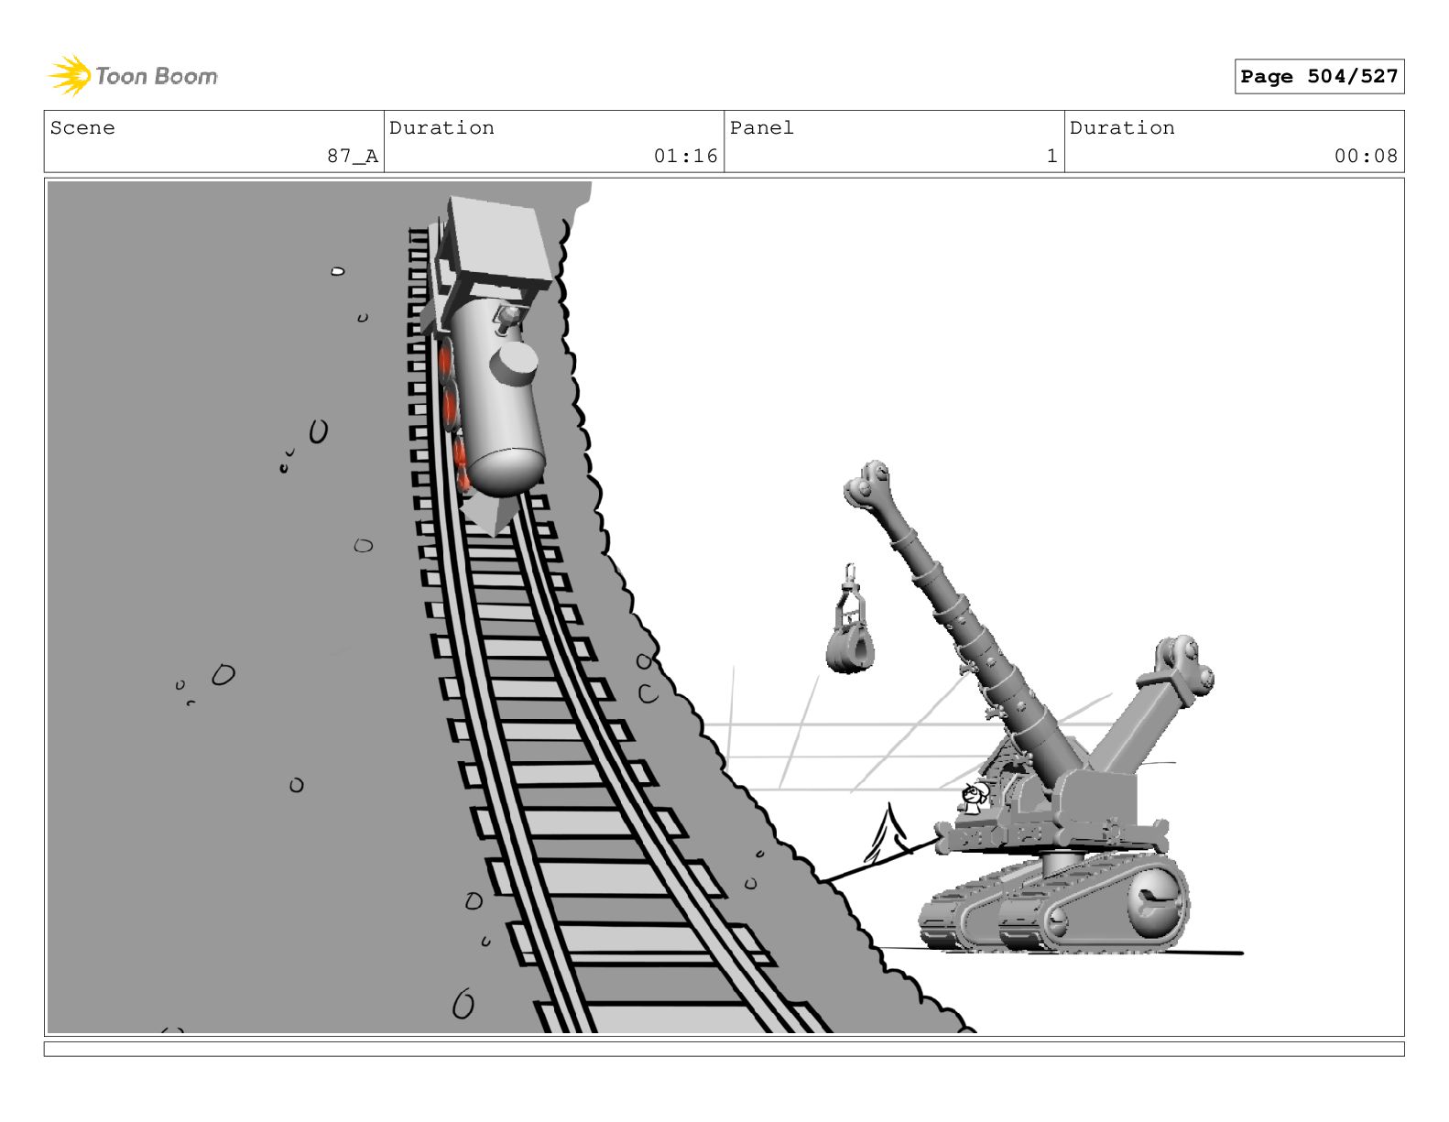
Task: Click the panel number 1
Action: pyautogui.click(x=1052, y=157)
